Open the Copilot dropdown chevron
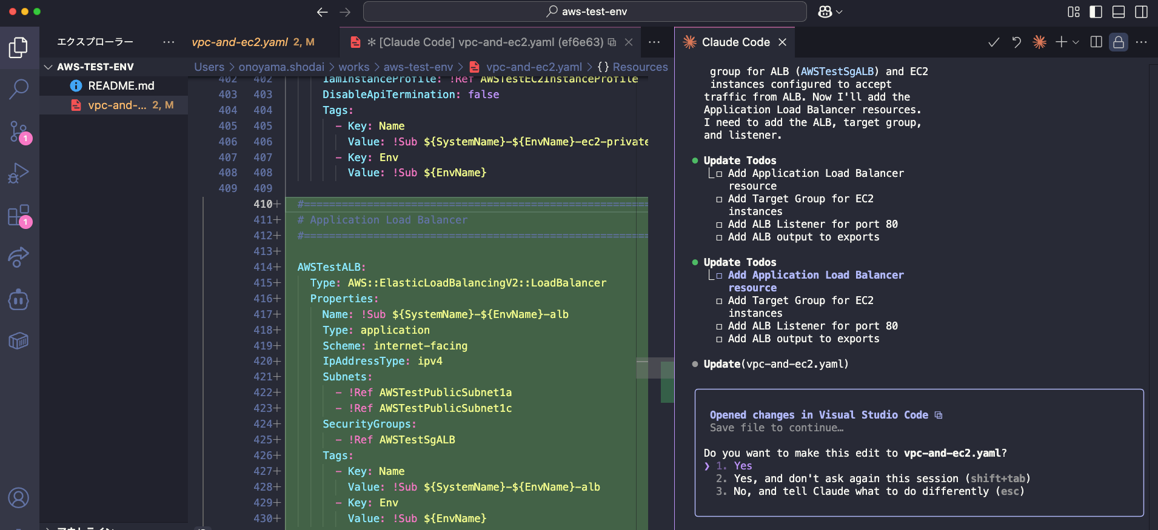 840,12
